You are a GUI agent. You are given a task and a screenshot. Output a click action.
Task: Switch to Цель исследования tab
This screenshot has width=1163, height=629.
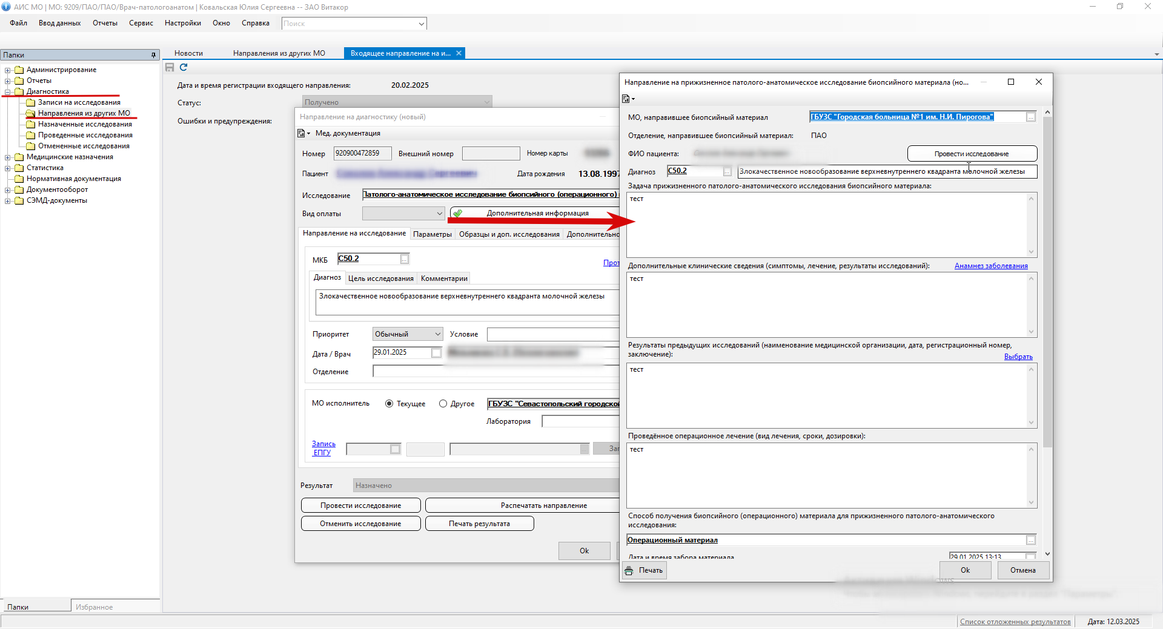tap(381, 278)
